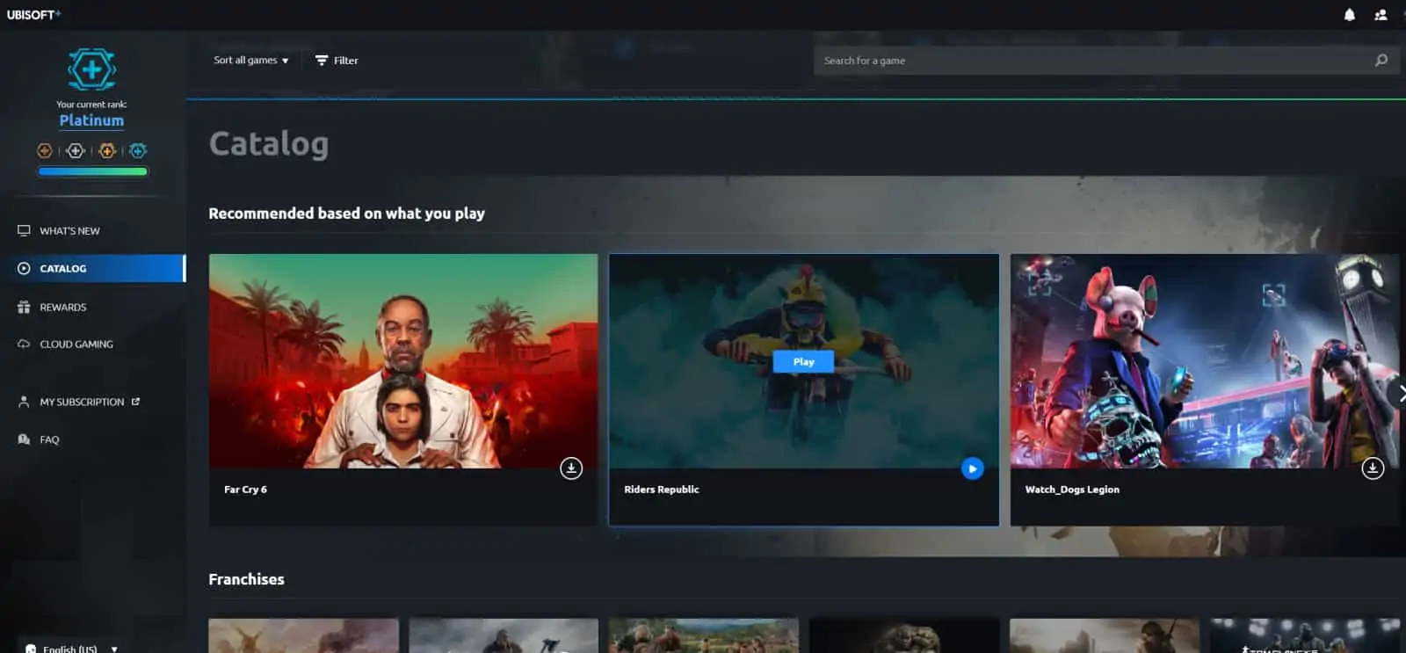Click the Watch_Dogs Legion title

[x=1072, y=490]
